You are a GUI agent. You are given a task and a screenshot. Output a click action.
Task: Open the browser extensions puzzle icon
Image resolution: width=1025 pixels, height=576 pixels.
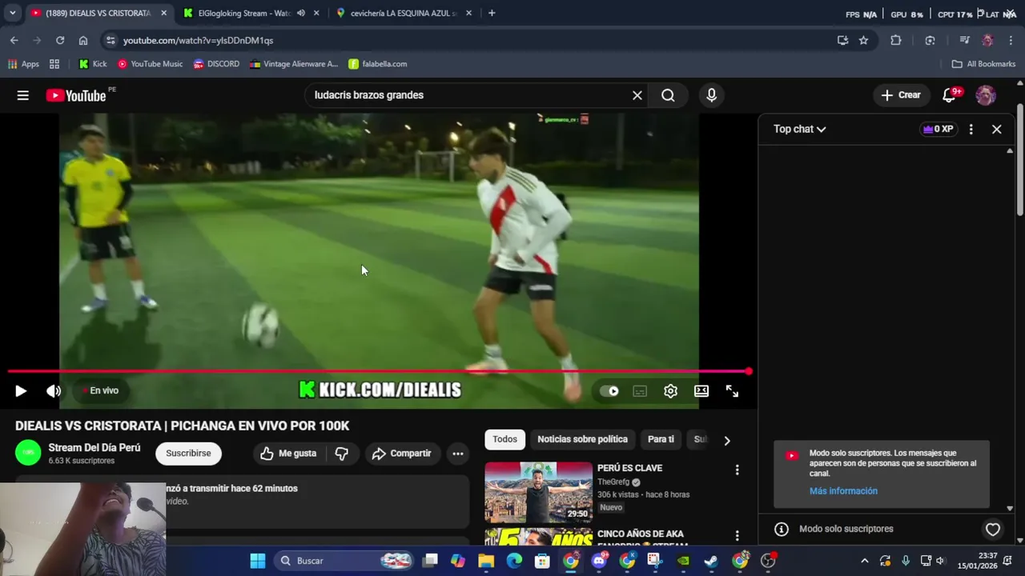click(x=896, y=40)
